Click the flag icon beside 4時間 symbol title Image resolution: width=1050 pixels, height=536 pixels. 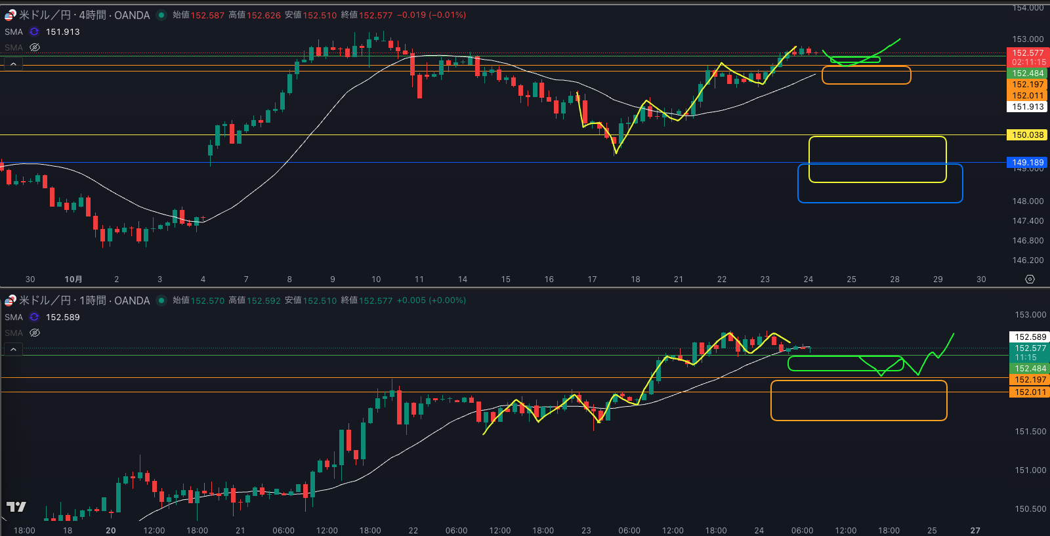pos(10,15)
